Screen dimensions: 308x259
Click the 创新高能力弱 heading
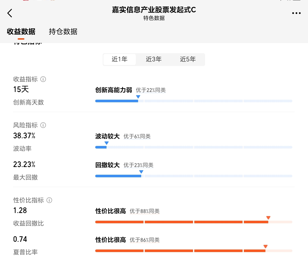pyautogui.click(x=114, y=90)
